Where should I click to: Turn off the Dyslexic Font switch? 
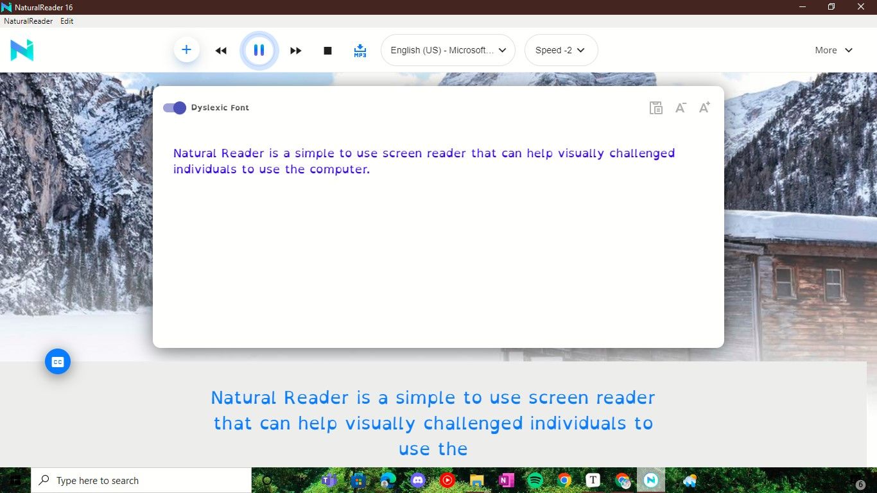click(174, 107)
